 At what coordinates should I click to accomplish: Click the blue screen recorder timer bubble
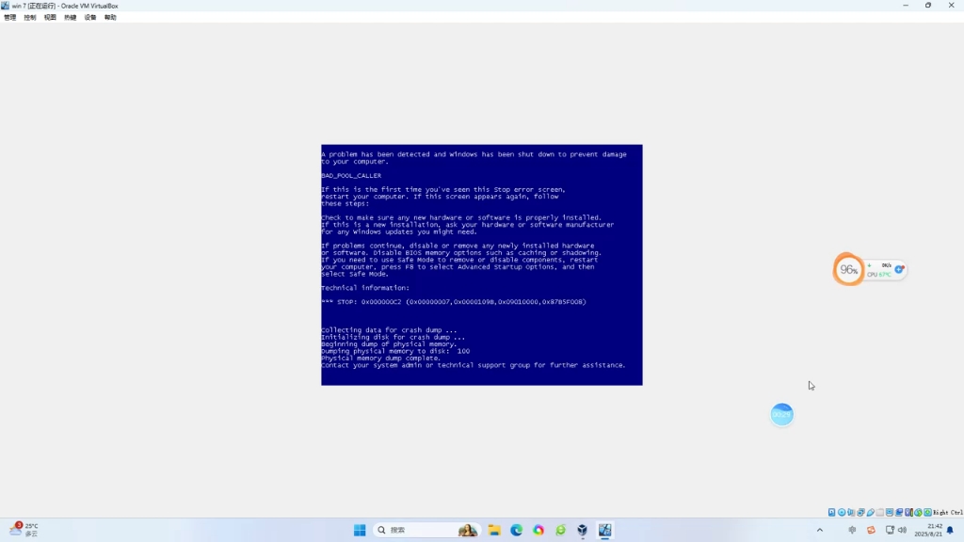(x=782, y=414)
